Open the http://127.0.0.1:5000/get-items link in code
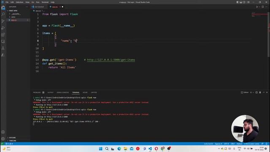The image size is (270, 152). pos(111,60)
